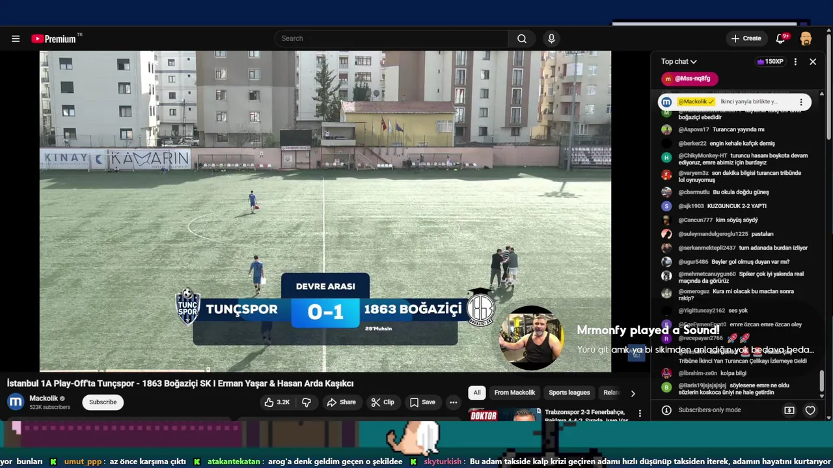Create a Clip of the video
833x468 pixels.
[x=383, y=402]
